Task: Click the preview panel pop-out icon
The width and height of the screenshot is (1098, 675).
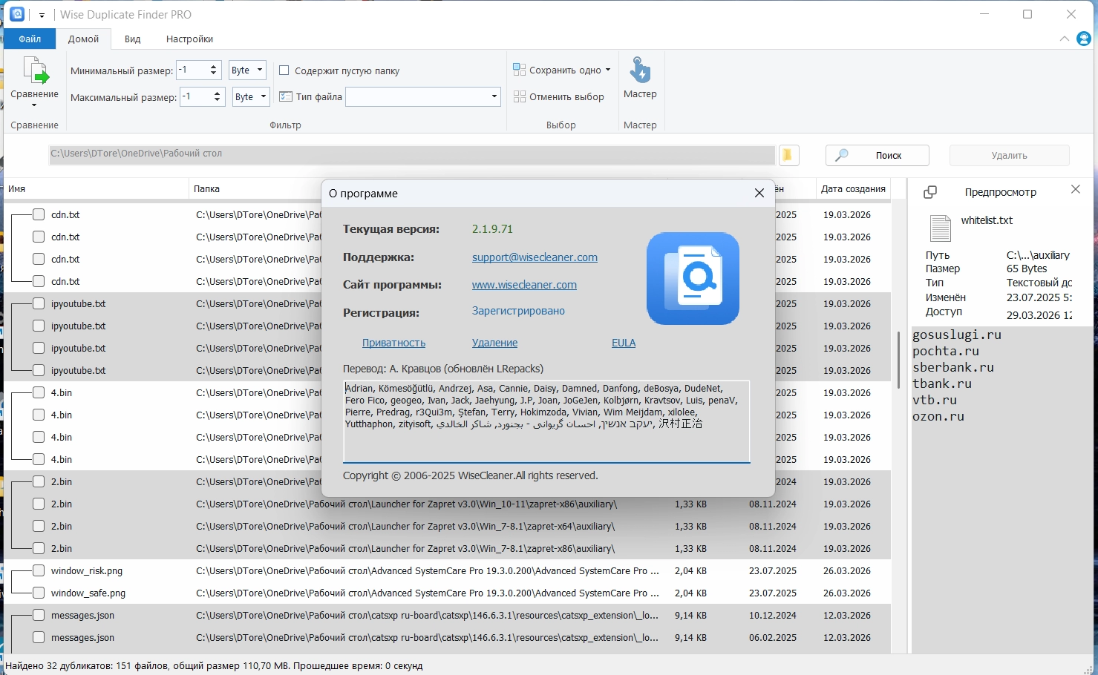Action: 929,192
